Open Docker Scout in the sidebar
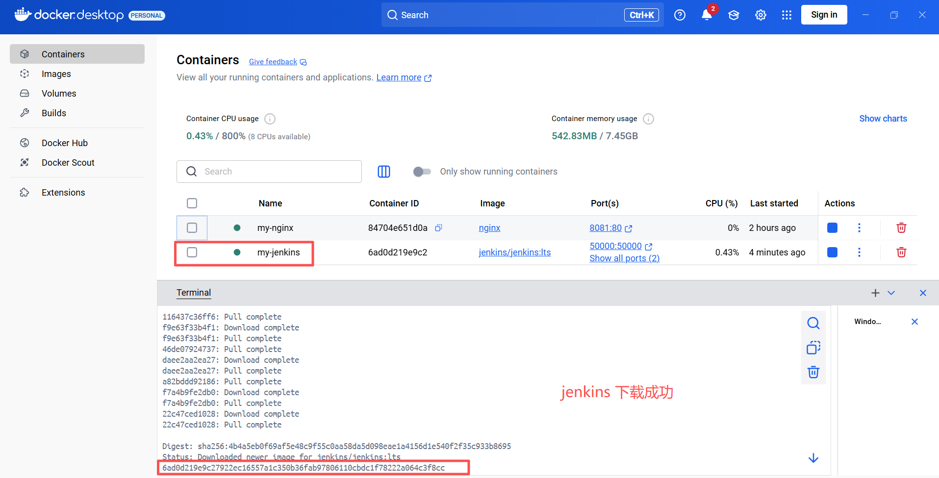Image resolution: width=939 pixels, height=478 pixels. click(77, 162)
